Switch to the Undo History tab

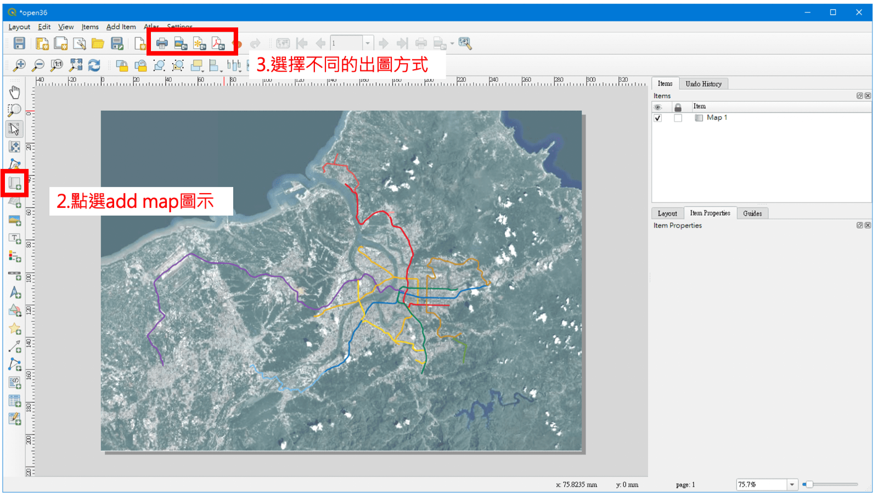(x=703, y=84)
